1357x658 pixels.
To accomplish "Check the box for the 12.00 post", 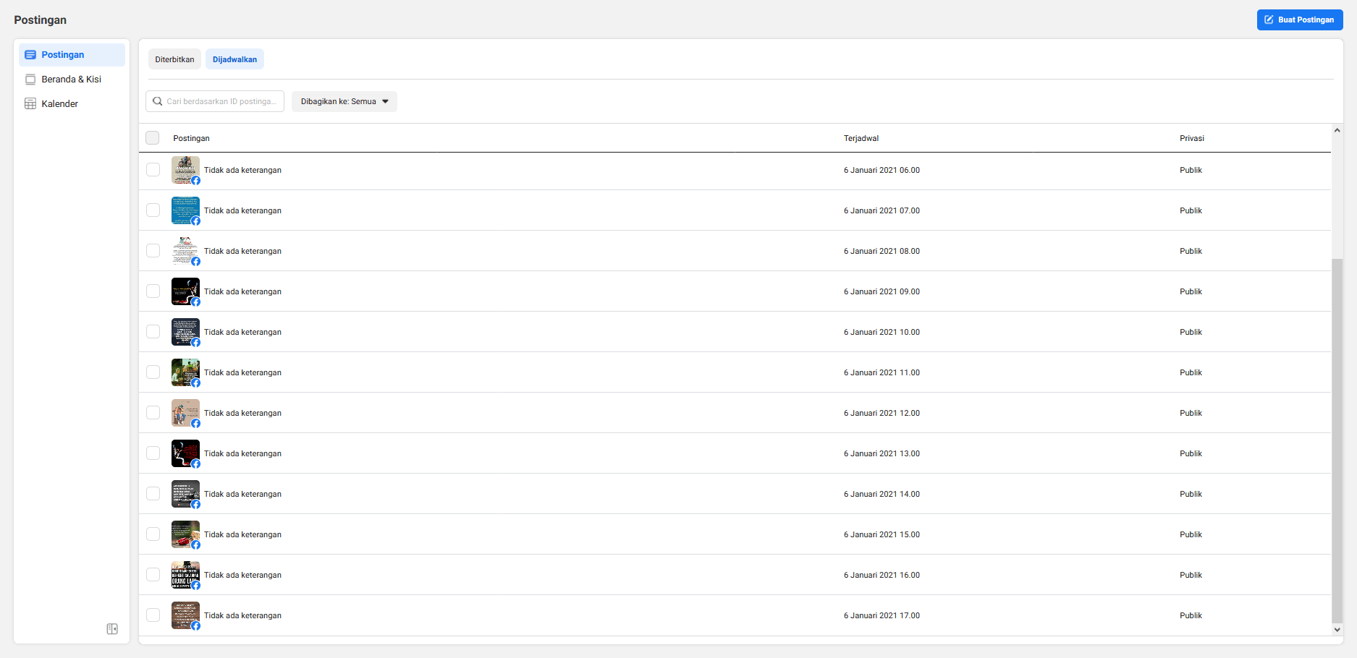I will (153, 413).
